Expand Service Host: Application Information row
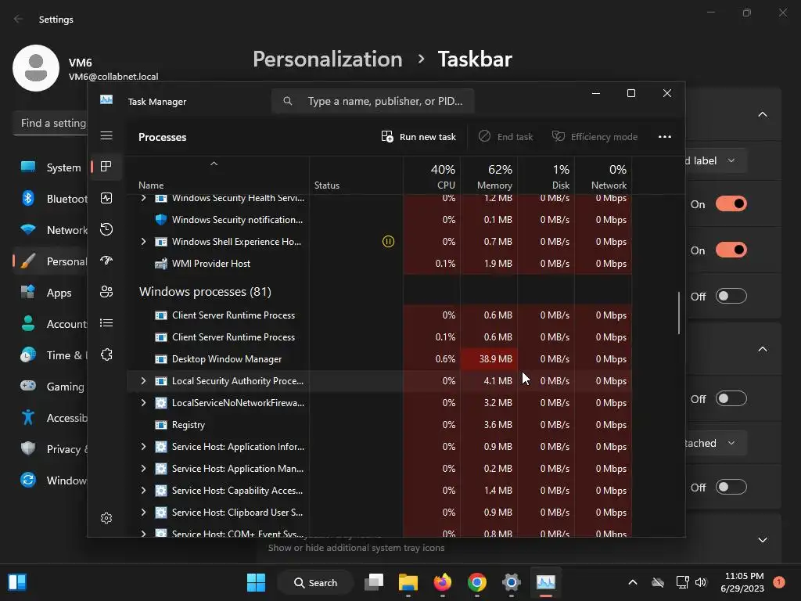The width and height of the screenshot is (801, 601). (x=144, y=447)
